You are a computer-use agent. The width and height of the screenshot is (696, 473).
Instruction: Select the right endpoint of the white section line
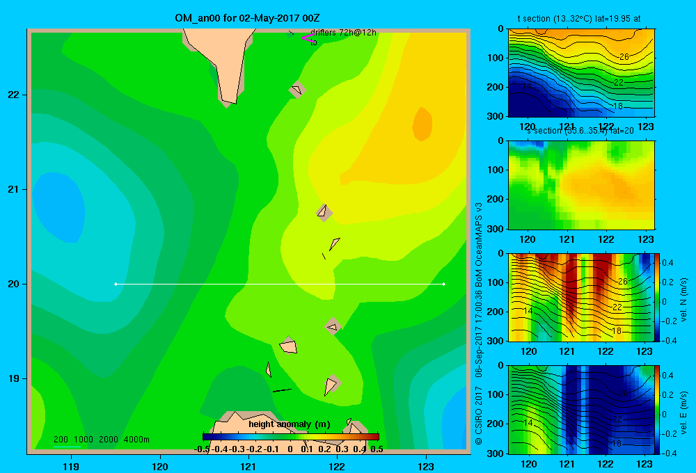pos(444,284)
